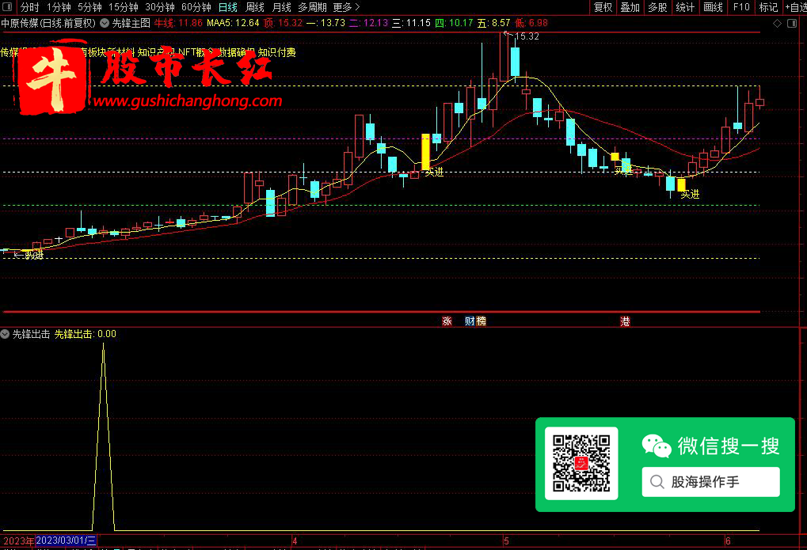
Task: Click the 五: 8.57 level value
Action: pyautogui.click(x=493, y=23)
